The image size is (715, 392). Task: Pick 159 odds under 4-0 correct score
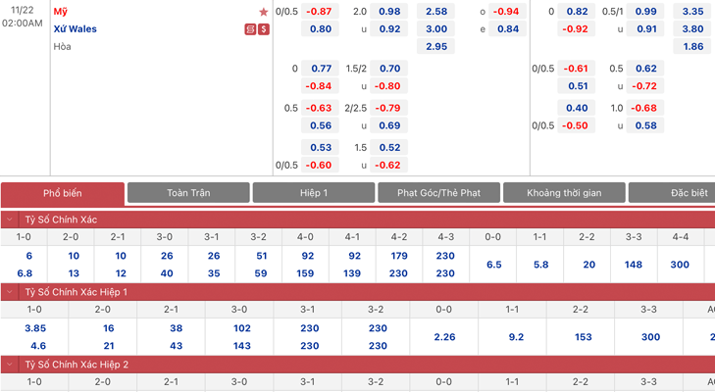[305, 273]
